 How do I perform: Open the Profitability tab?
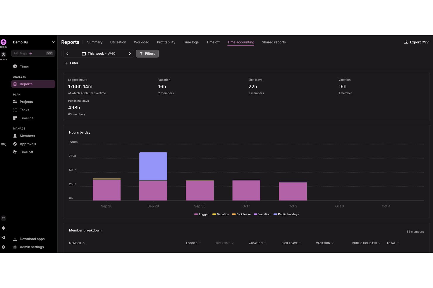click(166, 42)
